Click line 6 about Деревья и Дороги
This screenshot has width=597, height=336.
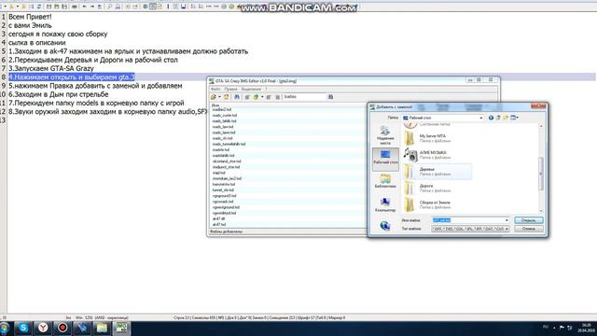(x=93, y=60)
